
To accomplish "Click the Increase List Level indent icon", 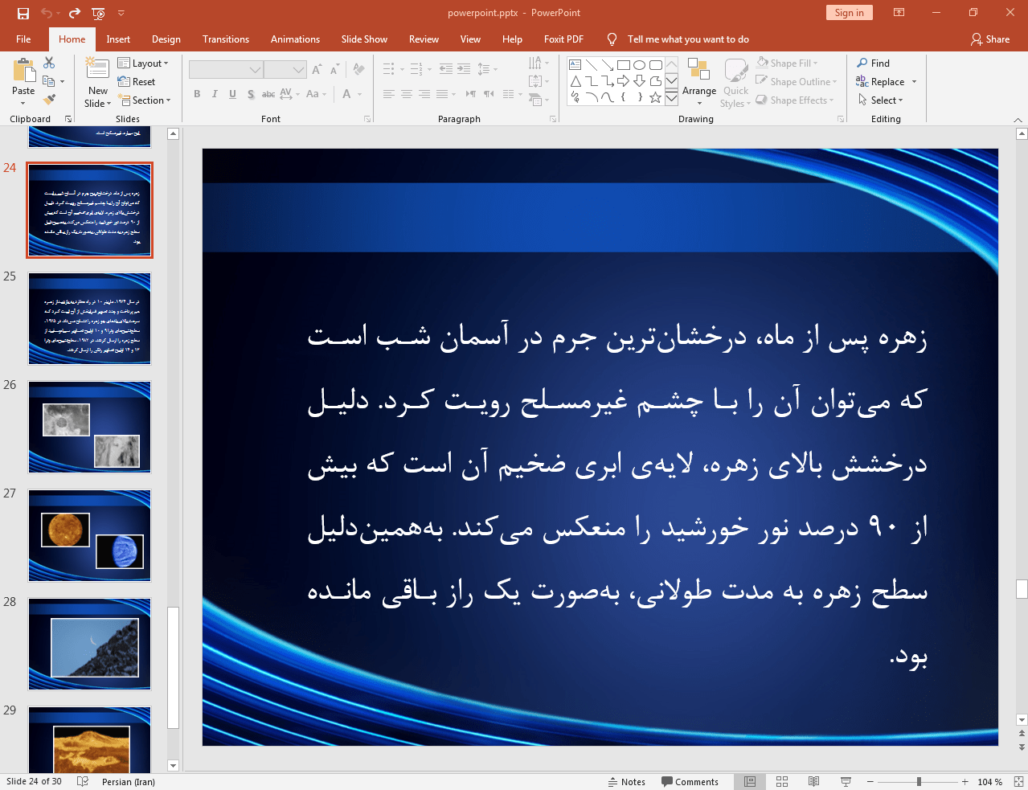I will click(x=464, y=69).
